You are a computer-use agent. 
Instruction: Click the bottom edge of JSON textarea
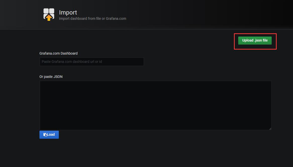(156, 130)
